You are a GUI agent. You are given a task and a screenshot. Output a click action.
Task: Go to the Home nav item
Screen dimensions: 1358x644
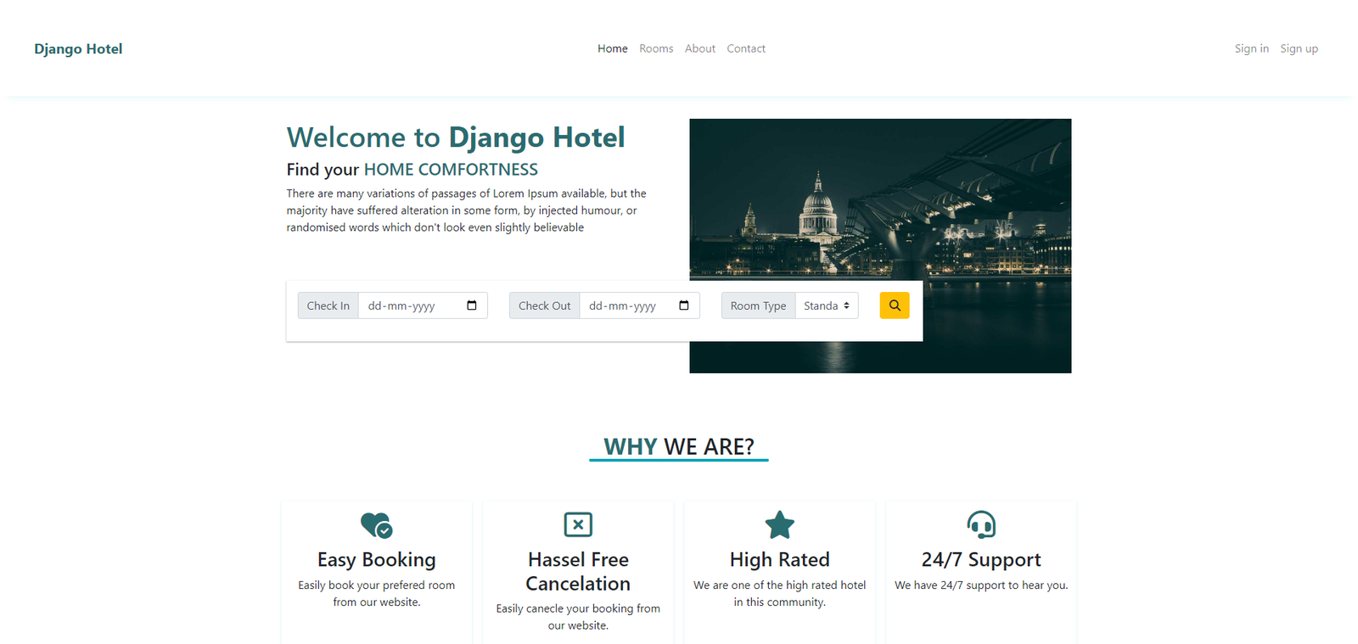[x=613, y=48]
